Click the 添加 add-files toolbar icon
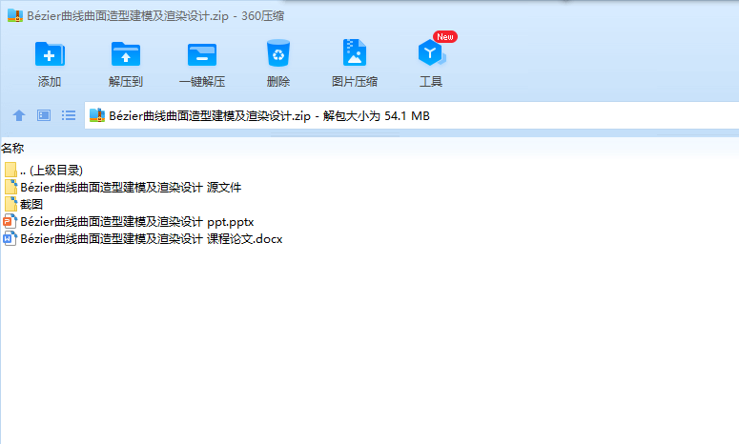 (50, 54)
